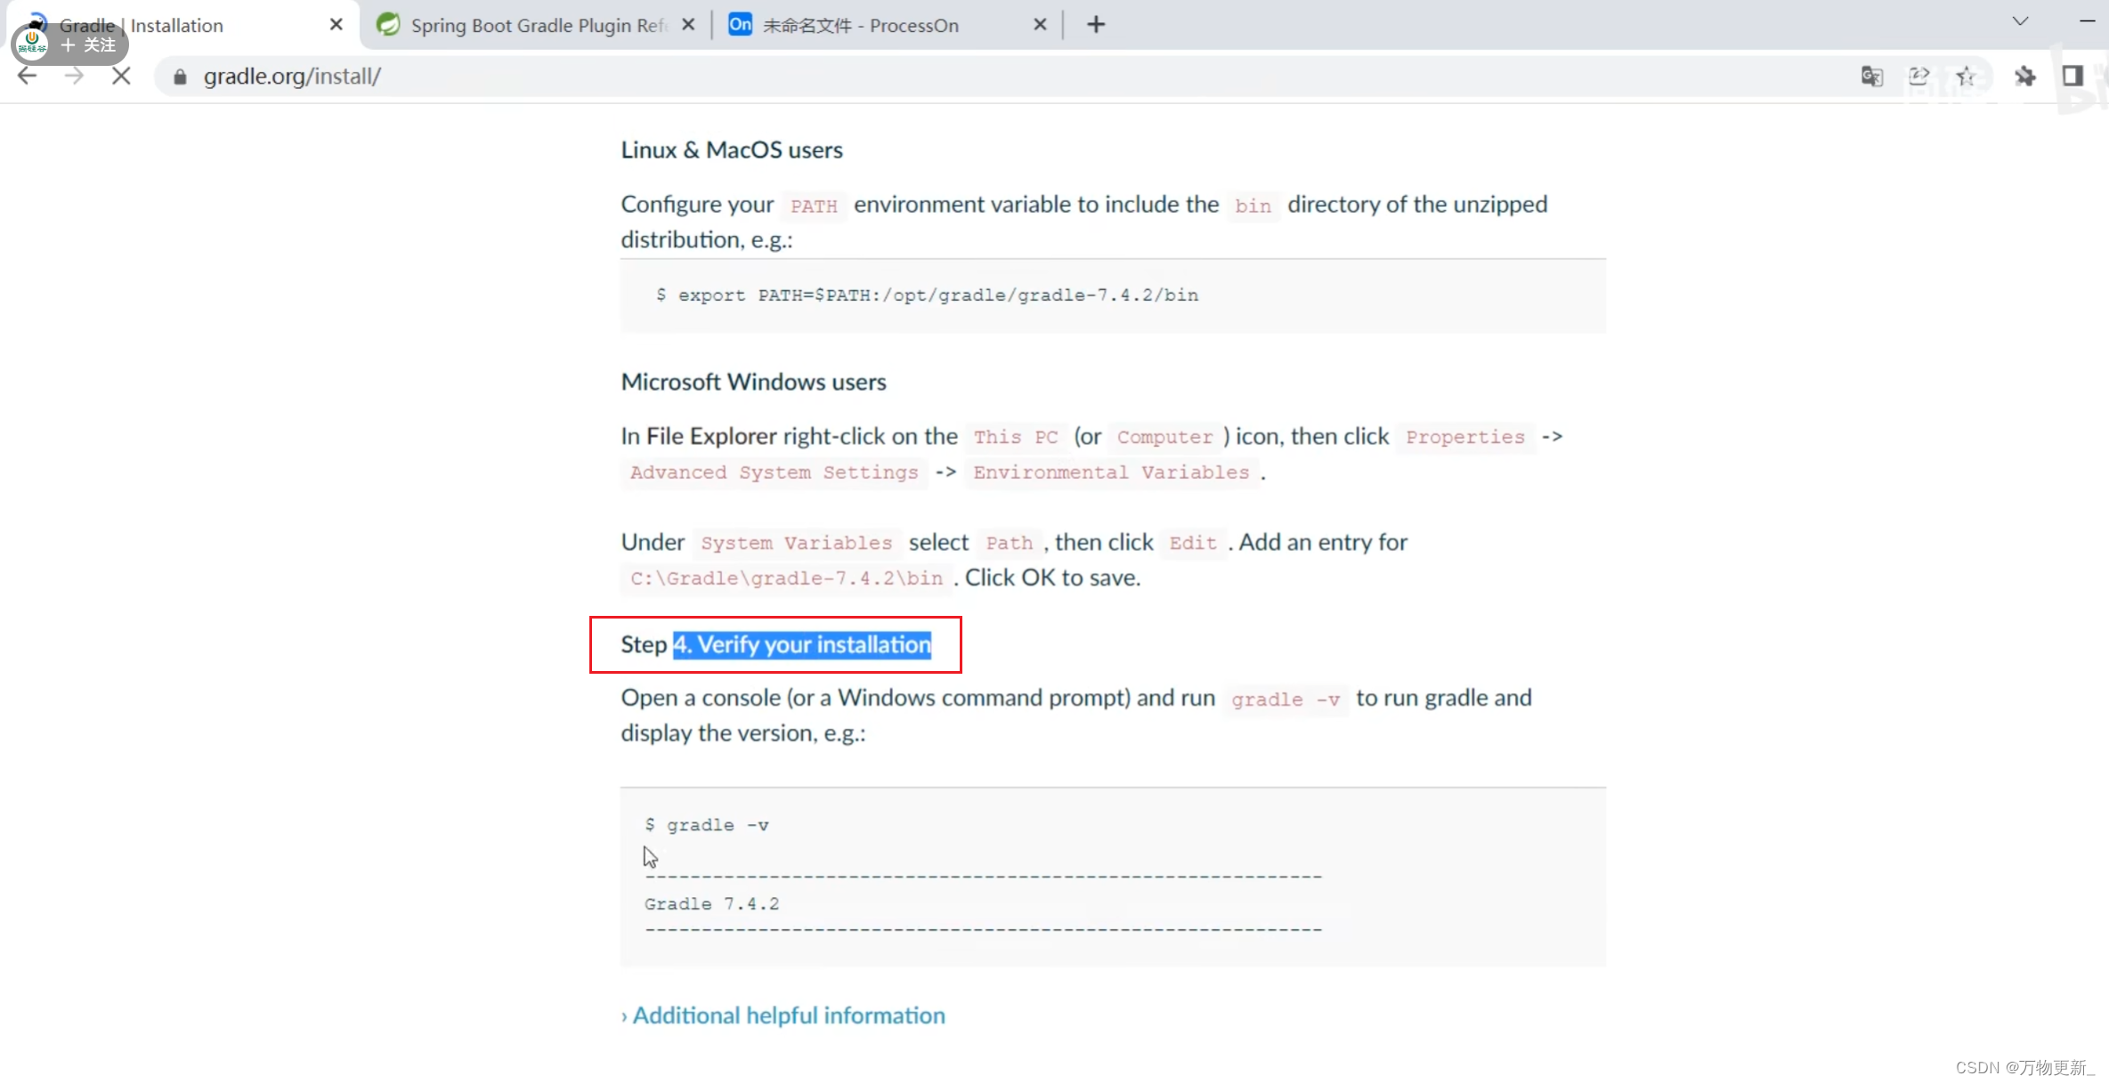The width and height of the screenshot is (2109, 1084).
Task: Share this page icon
Action: (1918, 77)
